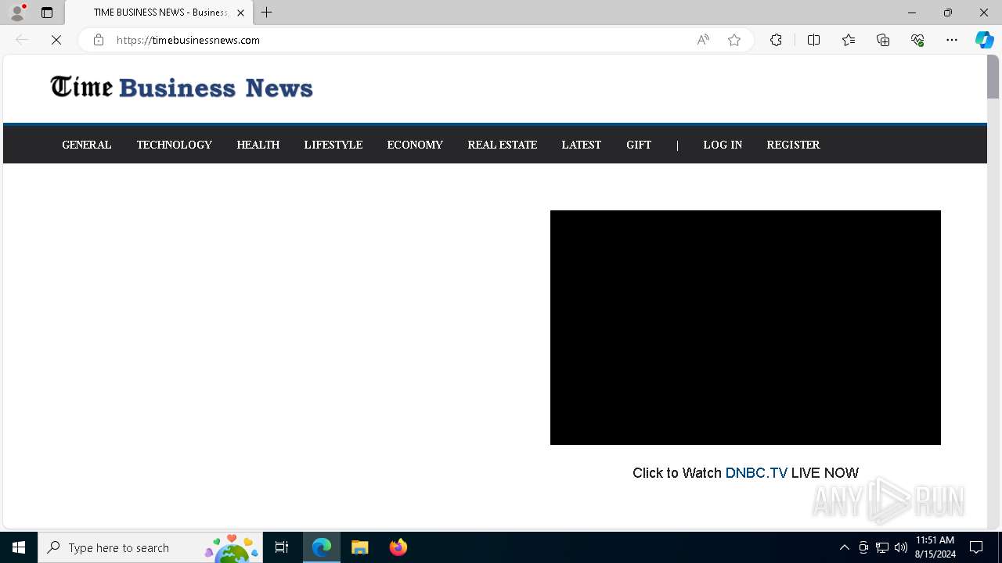Select the LIFESTYLE menu item
The image size is (1002, 563).
pyautogui.click(x=333, y=145)
